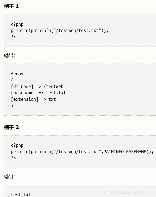Click the closing ?> tag in example 1
Viewport: 156px width, 197px height.
(13, 37)
